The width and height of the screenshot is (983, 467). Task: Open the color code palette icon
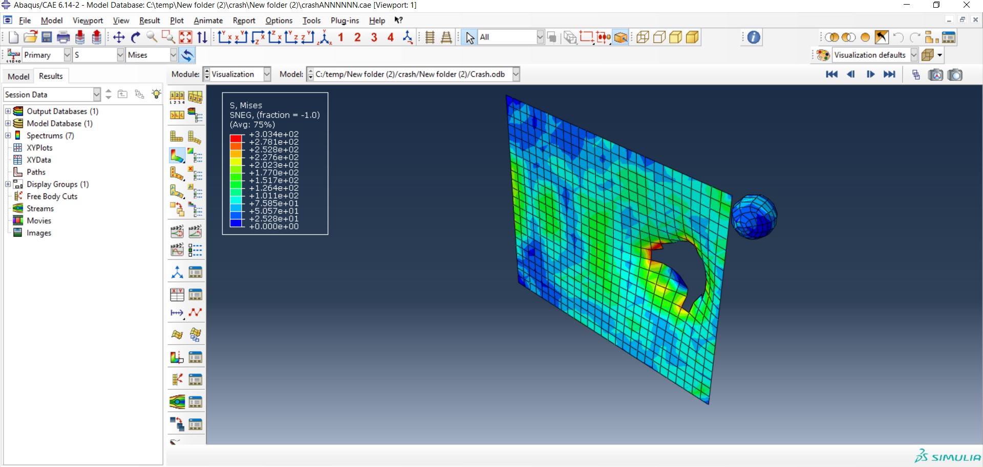pos(823,55)
